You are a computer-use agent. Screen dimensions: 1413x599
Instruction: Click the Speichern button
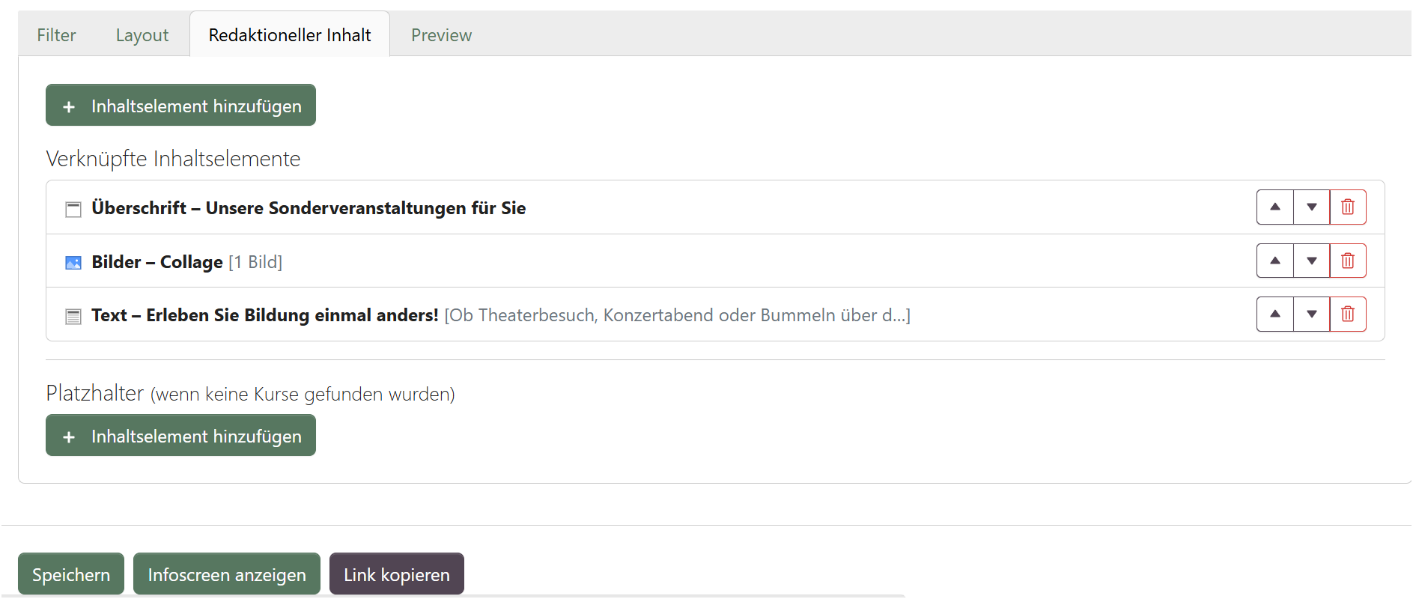coord(71,574)
